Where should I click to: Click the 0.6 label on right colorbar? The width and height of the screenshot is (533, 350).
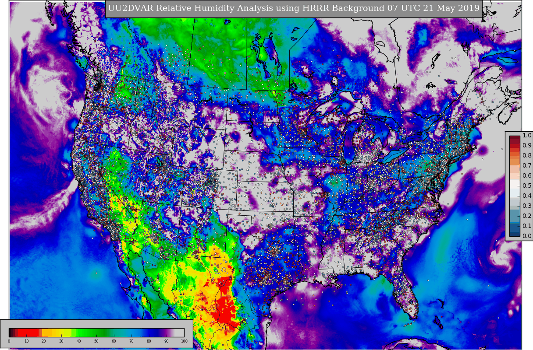pyautogui.click(x=527, y=176)
